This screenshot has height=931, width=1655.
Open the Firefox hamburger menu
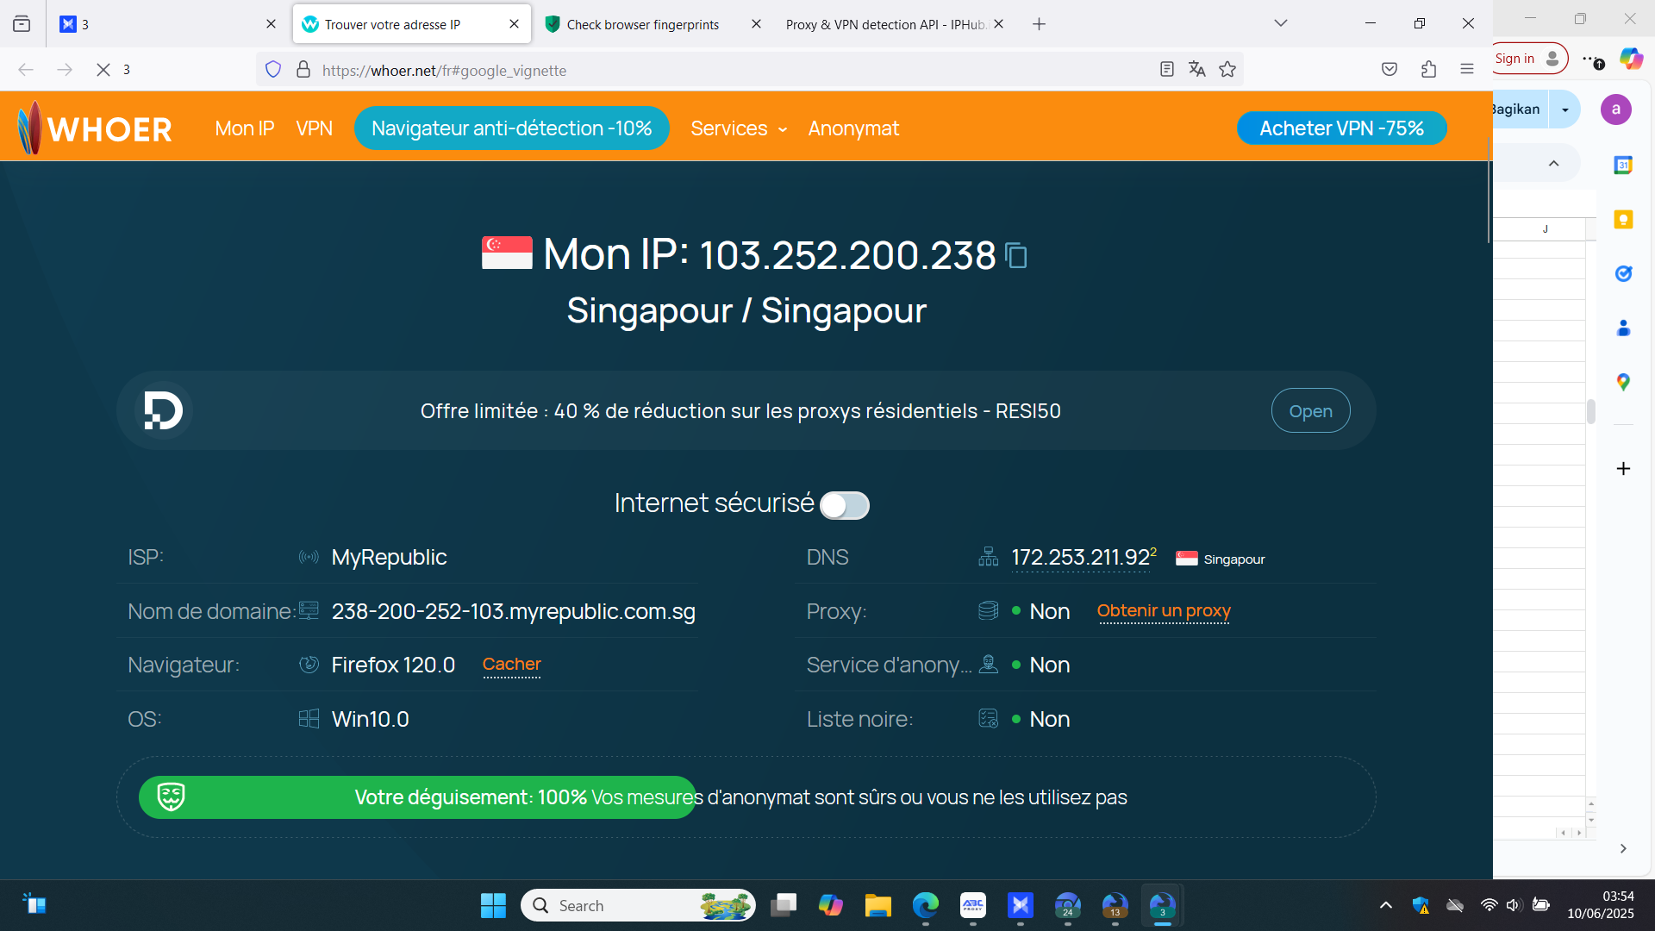click(x=1467, y=70)
